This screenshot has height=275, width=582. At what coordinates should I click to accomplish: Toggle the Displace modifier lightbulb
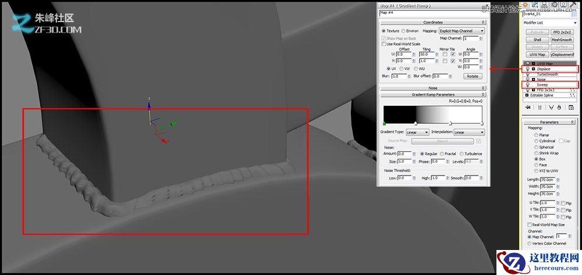click(x=528, y=69)
